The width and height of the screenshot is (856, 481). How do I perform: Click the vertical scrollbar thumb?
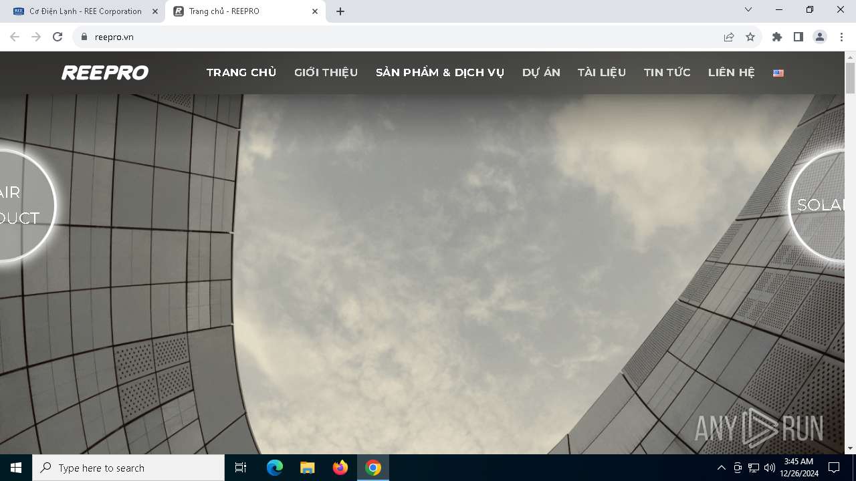(x=850, y=79)
